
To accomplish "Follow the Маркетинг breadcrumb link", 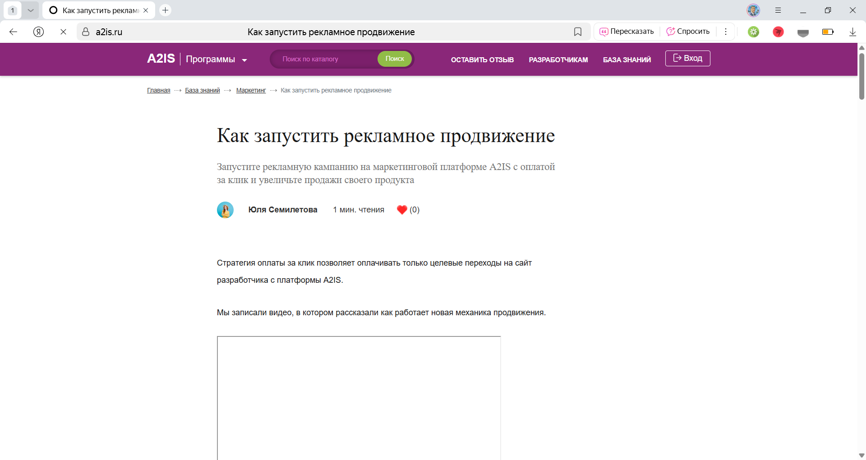I will [x=251, y=90].
